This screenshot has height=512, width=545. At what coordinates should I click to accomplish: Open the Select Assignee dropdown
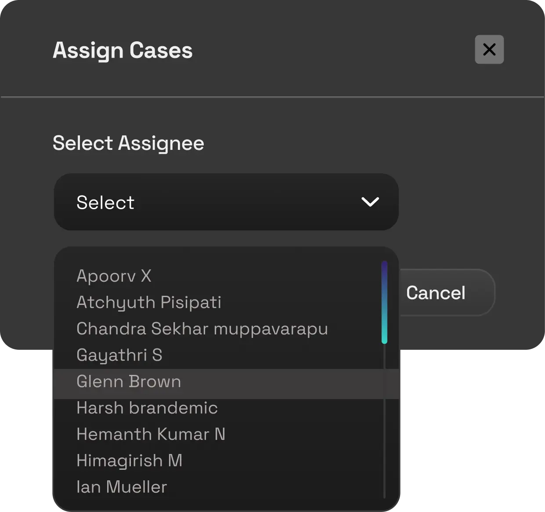pos(226,202)
